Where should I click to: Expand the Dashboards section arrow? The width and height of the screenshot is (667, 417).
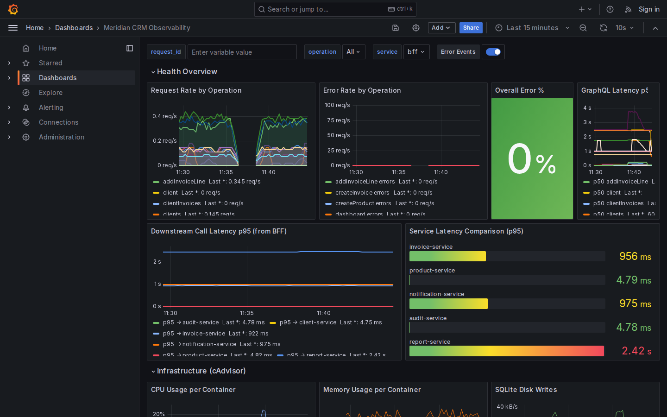9,78
